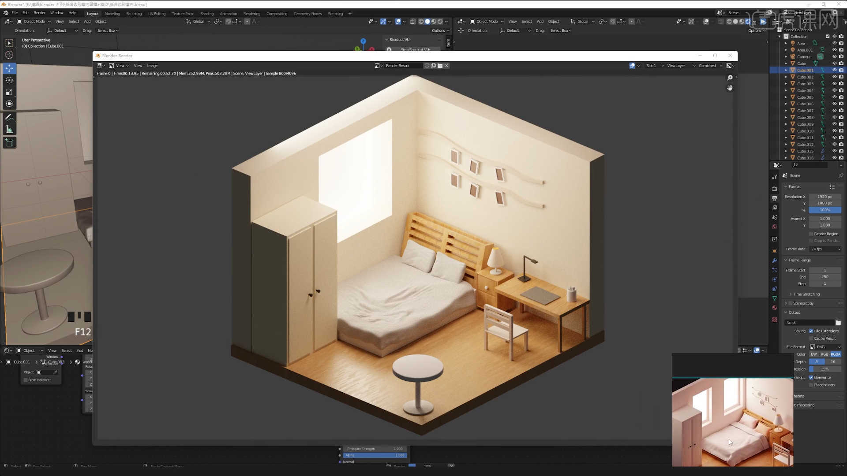Collapse the Frame Range panel

799,260
